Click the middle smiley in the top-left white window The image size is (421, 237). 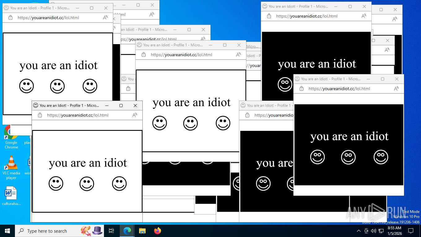58,86
